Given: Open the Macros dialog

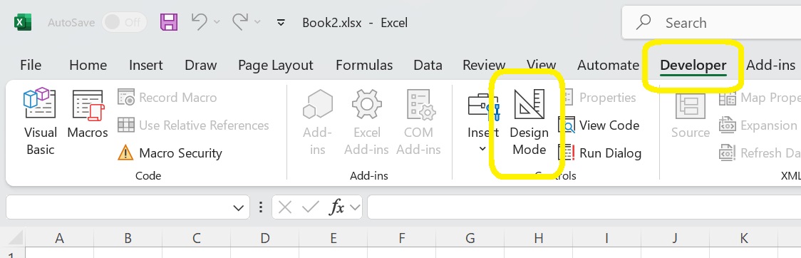Looking at the screenshot, I should [x=88, y=113].
